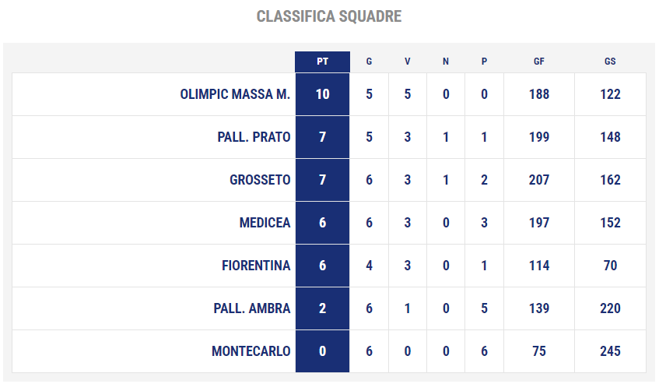The image size is (659, 384).
Task: Click Pall. Prato's 199 GF value
Action: 539,137
